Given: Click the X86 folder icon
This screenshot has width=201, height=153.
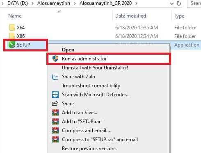Looking at the screenshot, I should (x=12, y=36).
